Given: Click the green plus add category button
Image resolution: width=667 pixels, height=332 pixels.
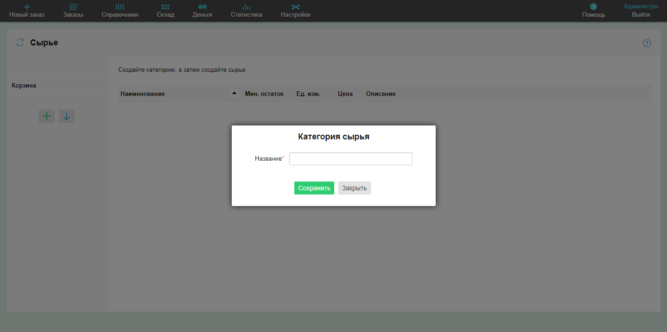Looking at the screenshot, I should click(x=47, y=116).
